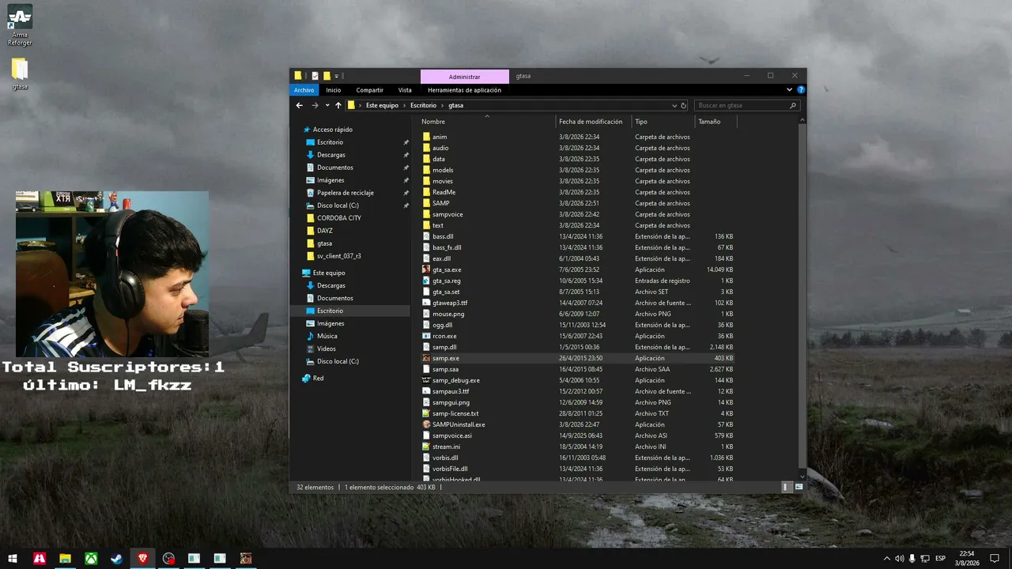Sort files by Nombre column
The width and height of the screenshot is (1012, 569).
[x=433, y=122]
